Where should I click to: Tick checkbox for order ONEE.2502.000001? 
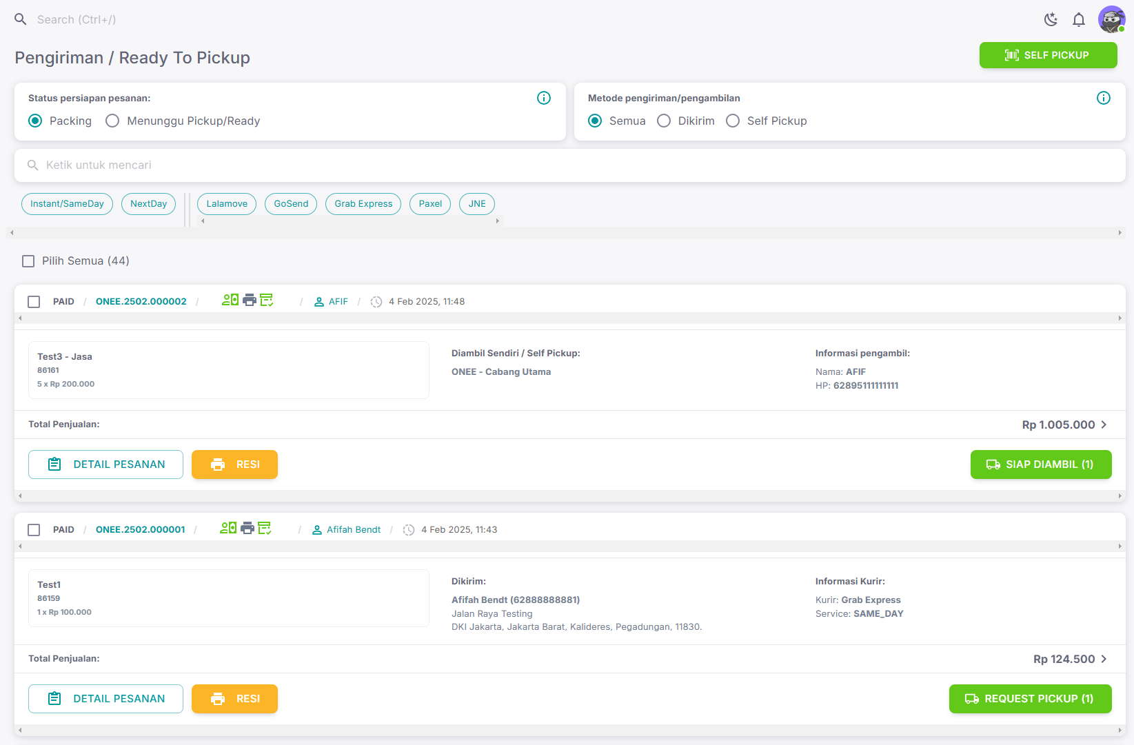click(x=34, y=530)
